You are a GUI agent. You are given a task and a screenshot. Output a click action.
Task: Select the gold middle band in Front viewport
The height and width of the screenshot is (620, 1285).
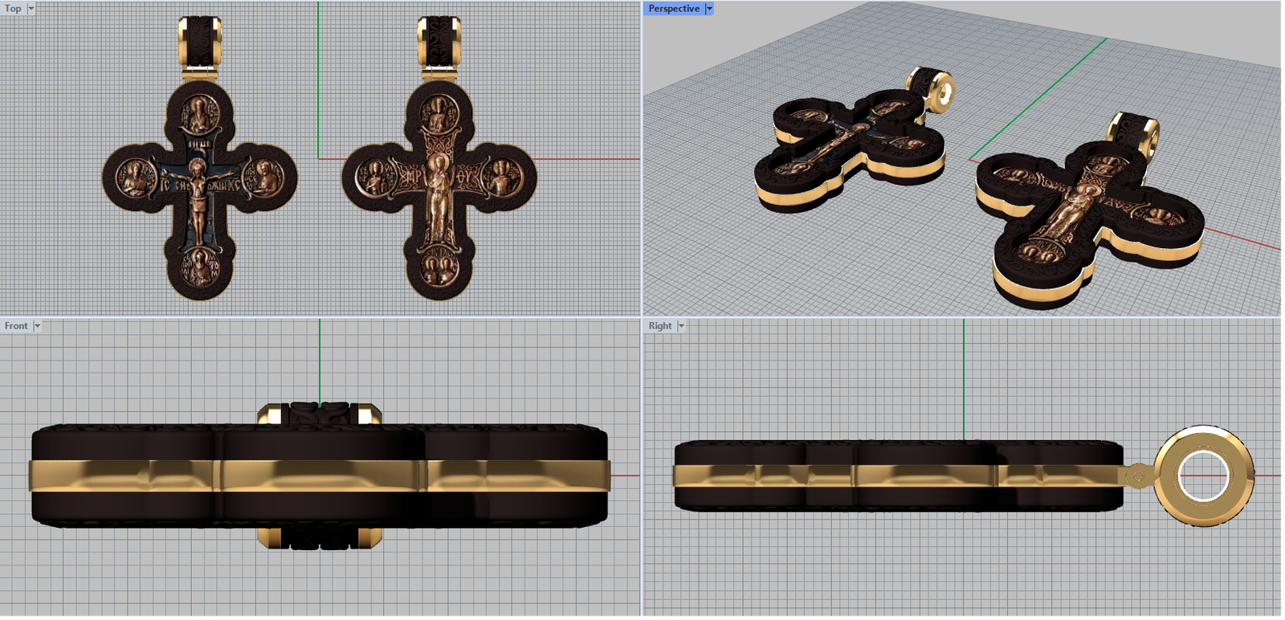pos(320,475)
